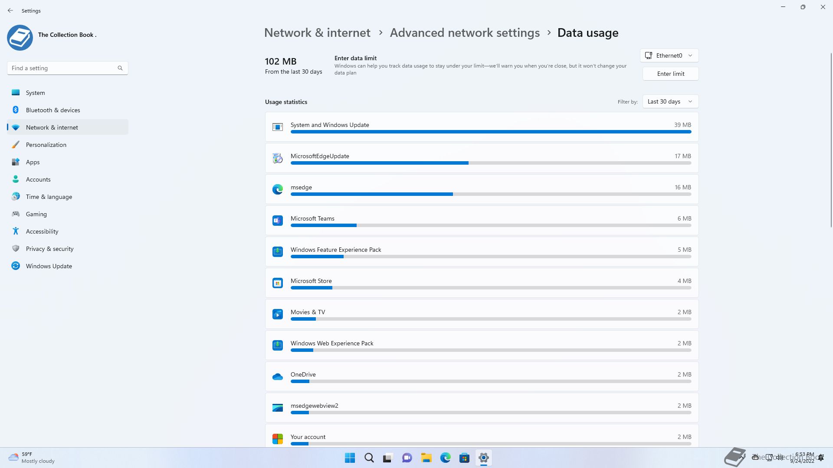This screenshot has width=833, height=468.
Task: Open Time & language settings
Action: pos(68,197)
